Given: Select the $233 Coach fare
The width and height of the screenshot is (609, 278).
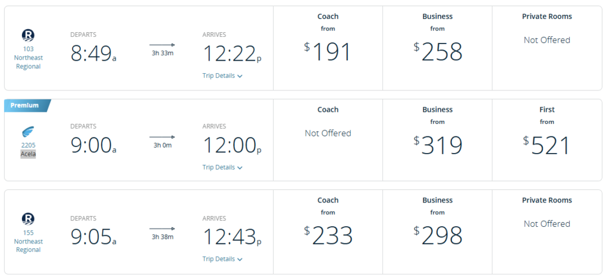Looking at the screenshot, I should click(x=328, y=235).
